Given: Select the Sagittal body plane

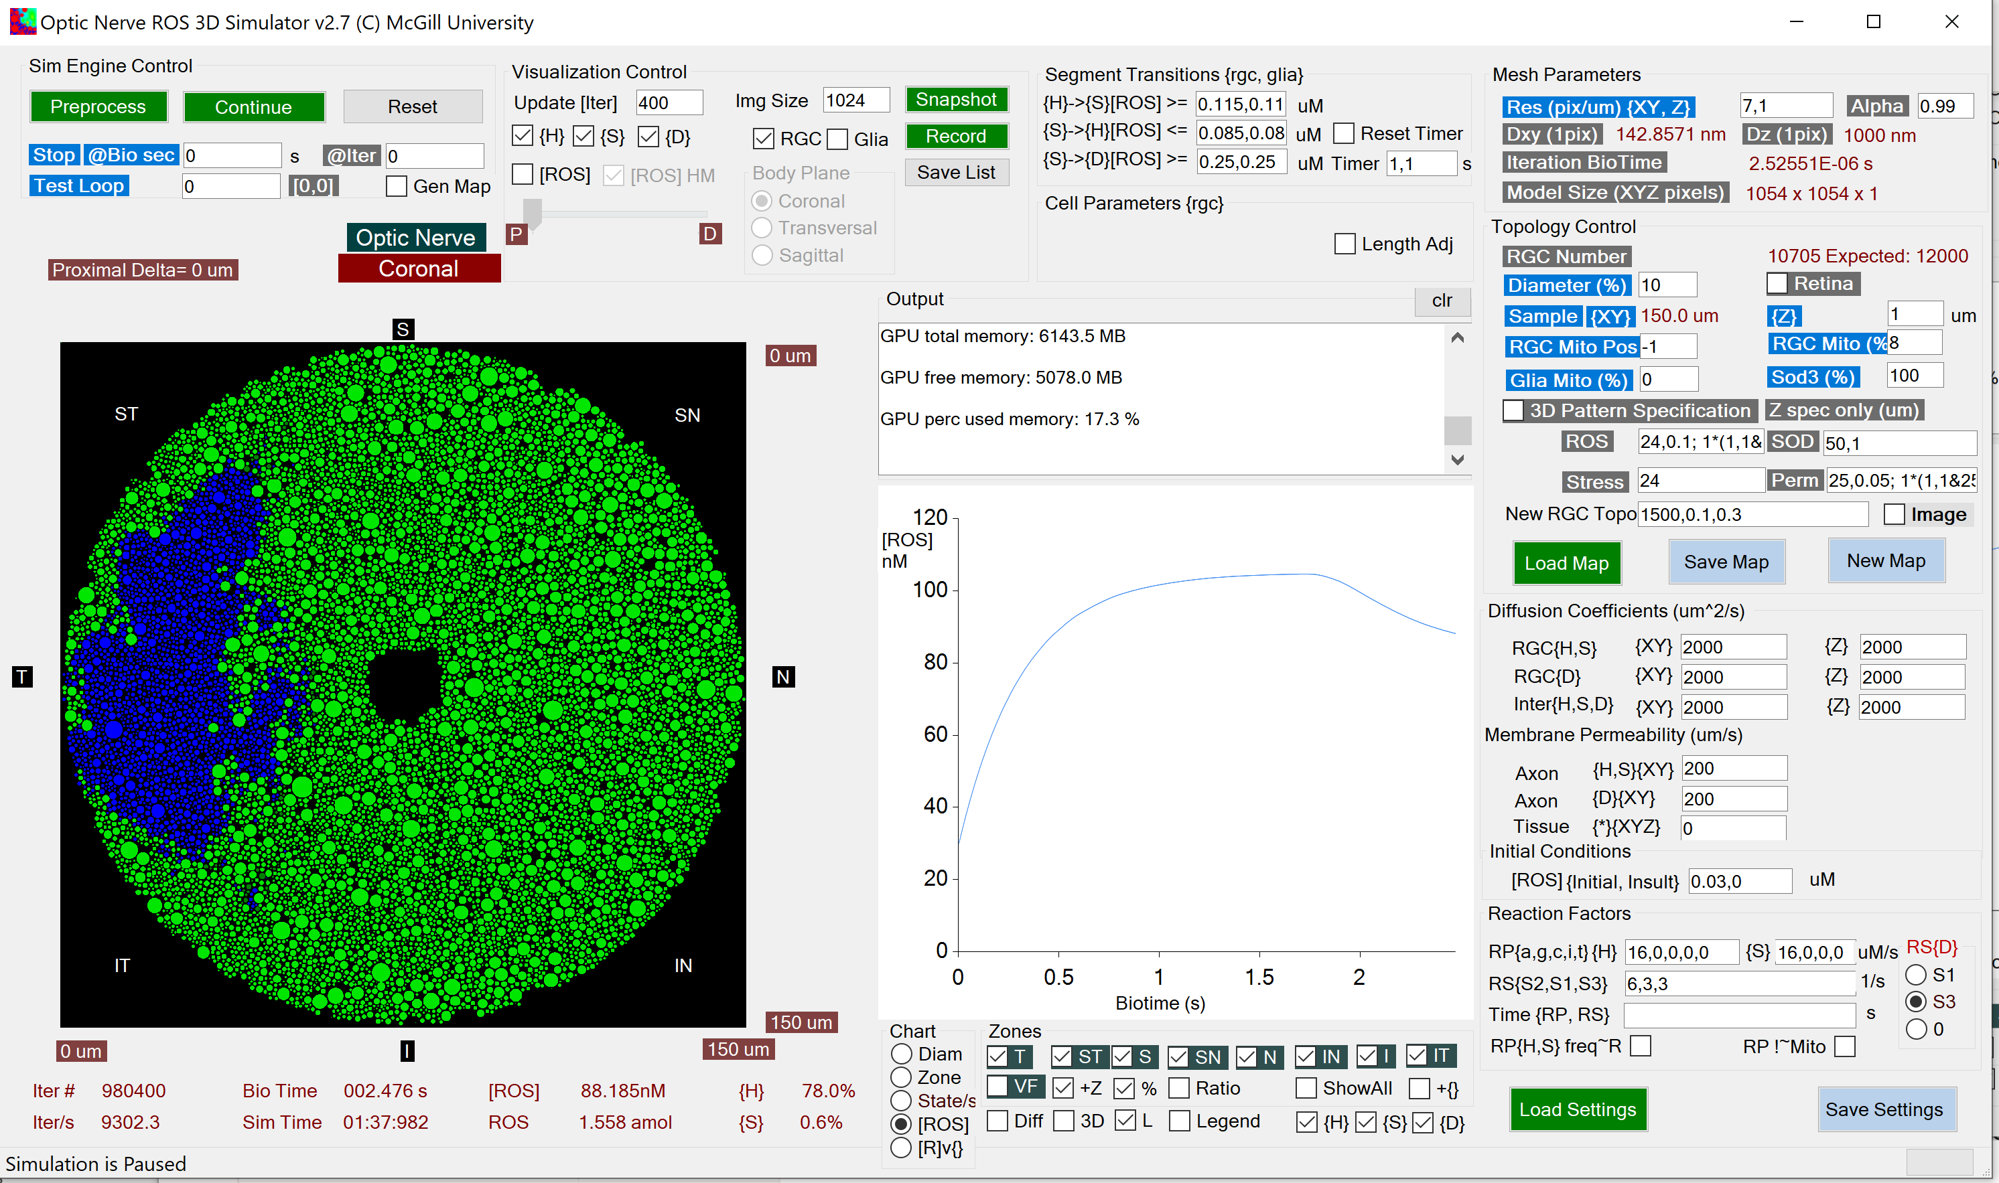Looking at the screenshot, I should [x=762, y=255].
